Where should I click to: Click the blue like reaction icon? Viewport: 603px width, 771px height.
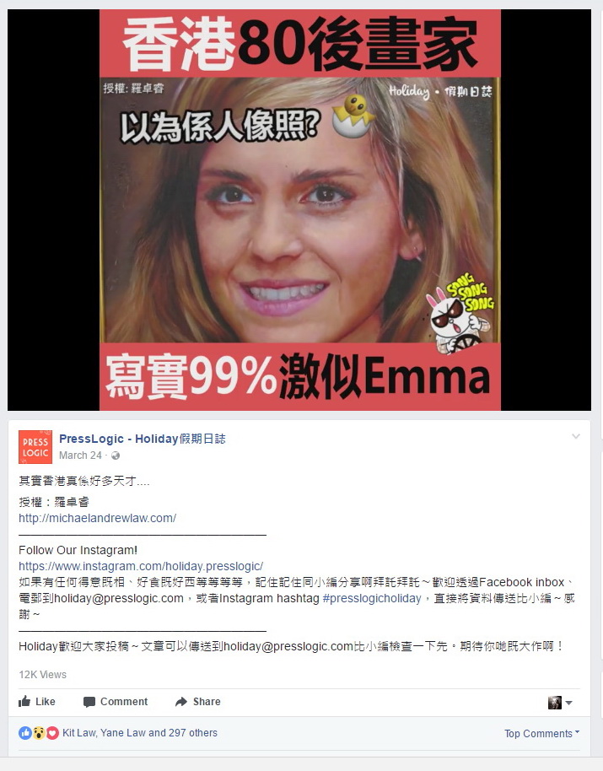click(x=25, y=733)
